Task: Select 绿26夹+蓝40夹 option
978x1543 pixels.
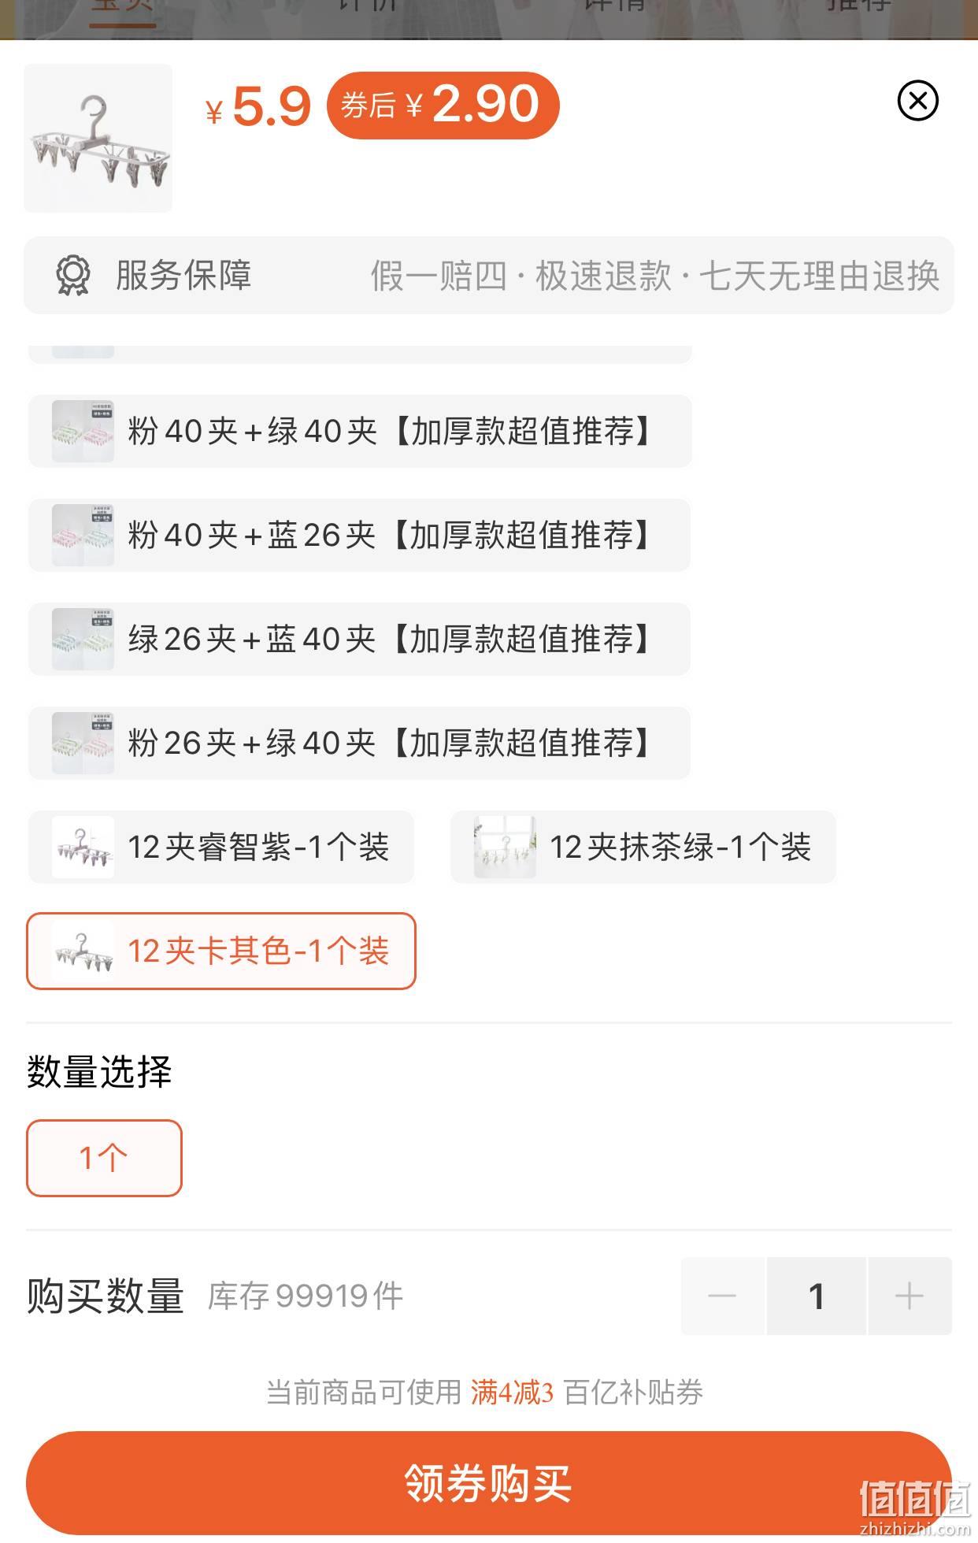Action: tap(359, 639)
